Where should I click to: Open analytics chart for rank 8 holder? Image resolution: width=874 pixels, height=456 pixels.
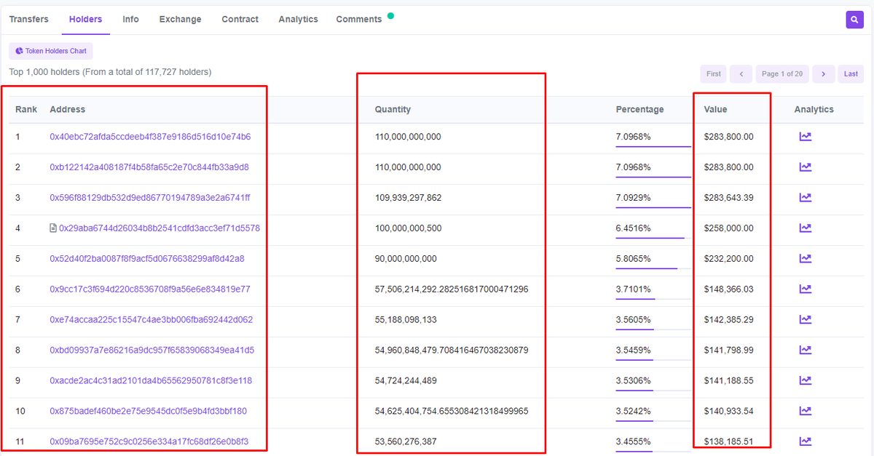click(805, 351)
